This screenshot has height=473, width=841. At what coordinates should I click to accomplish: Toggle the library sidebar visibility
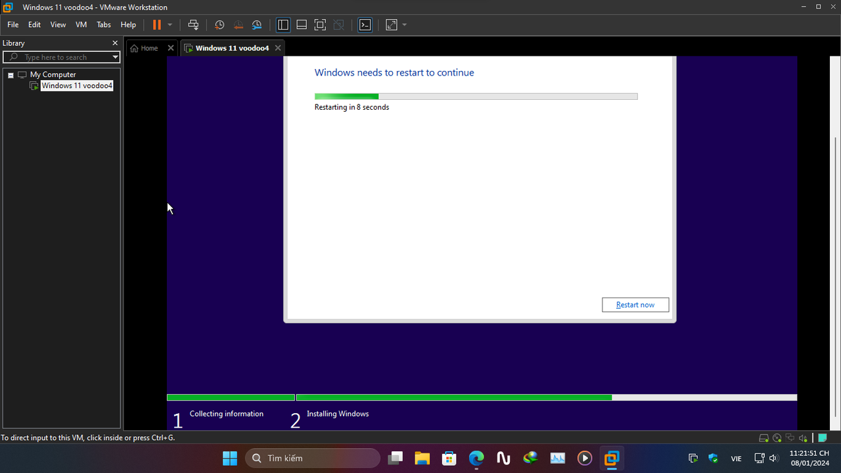coord(283,24)
